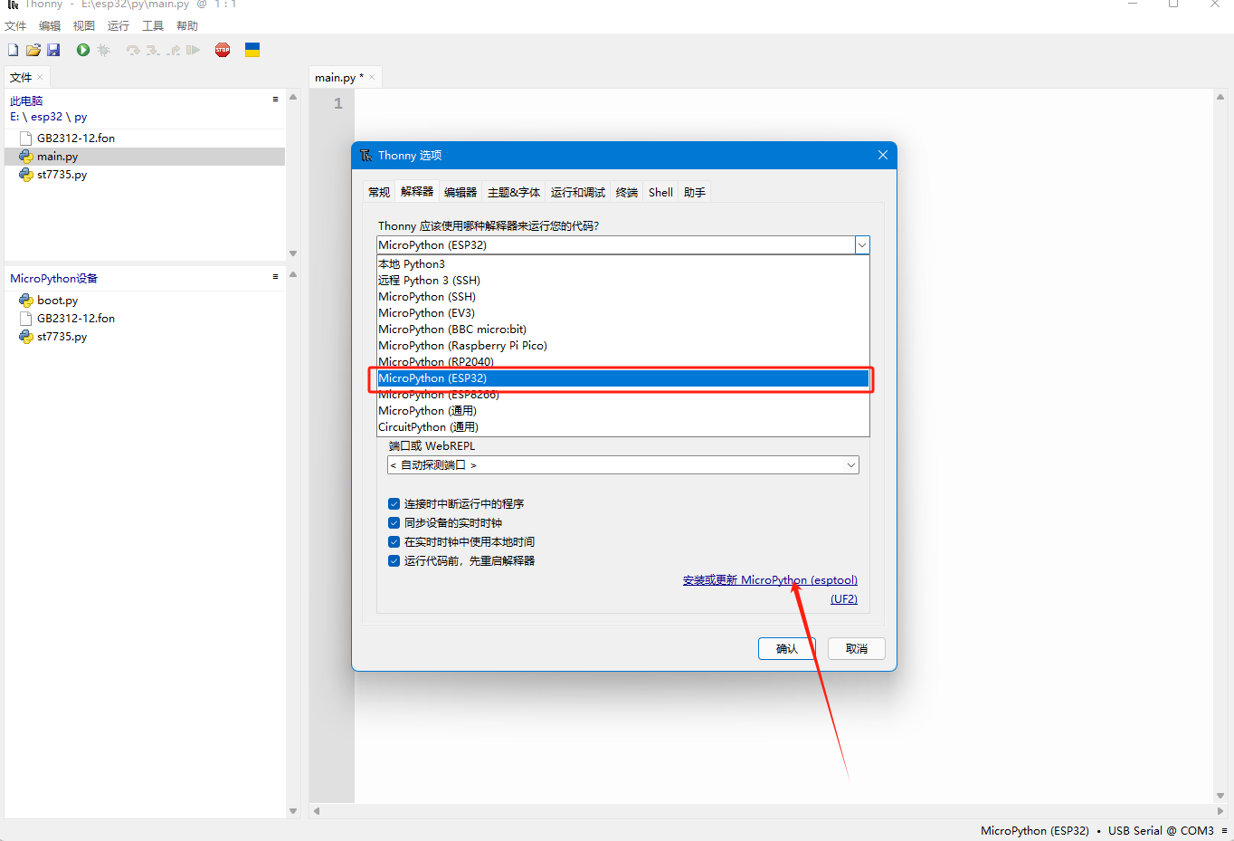Click the Save floppy disk icon
1234x841 pixels.
tap(53, 50)
